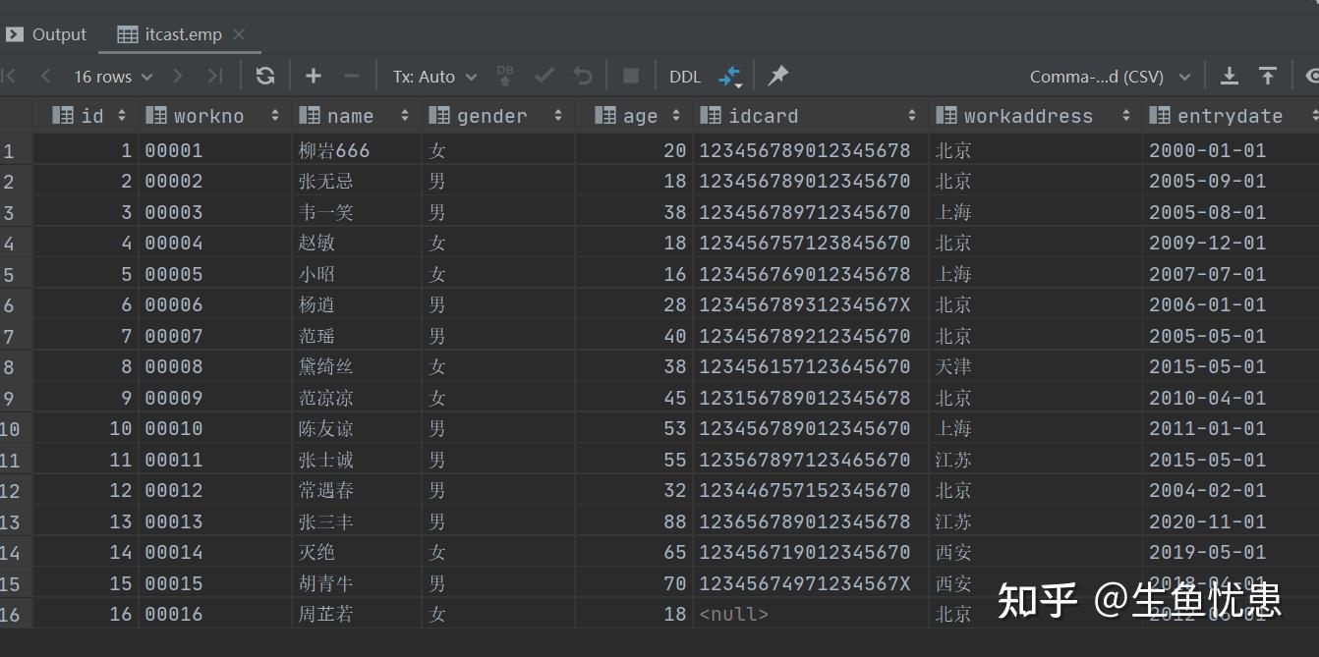Sort by the workaddress column header

tap(1027, 116)
